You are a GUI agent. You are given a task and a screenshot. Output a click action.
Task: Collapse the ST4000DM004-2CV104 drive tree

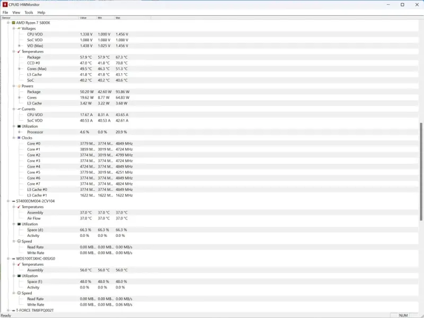pos(8,201)
